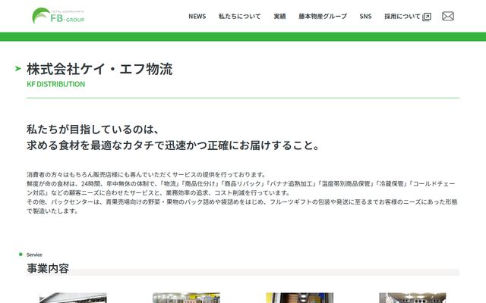The height and width of the screenshot is (303, 486).
Task: Open the mail envelope contact icon
Action: pos(448,16)
